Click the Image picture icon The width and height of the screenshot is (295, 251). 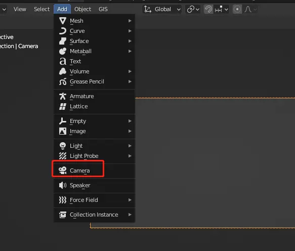[63, 131]
